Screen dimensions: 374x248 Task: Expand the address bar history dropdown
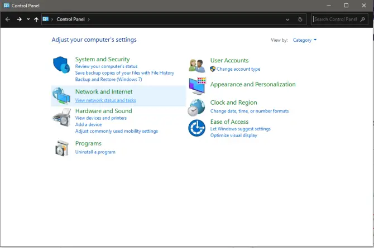pos(287,20)
